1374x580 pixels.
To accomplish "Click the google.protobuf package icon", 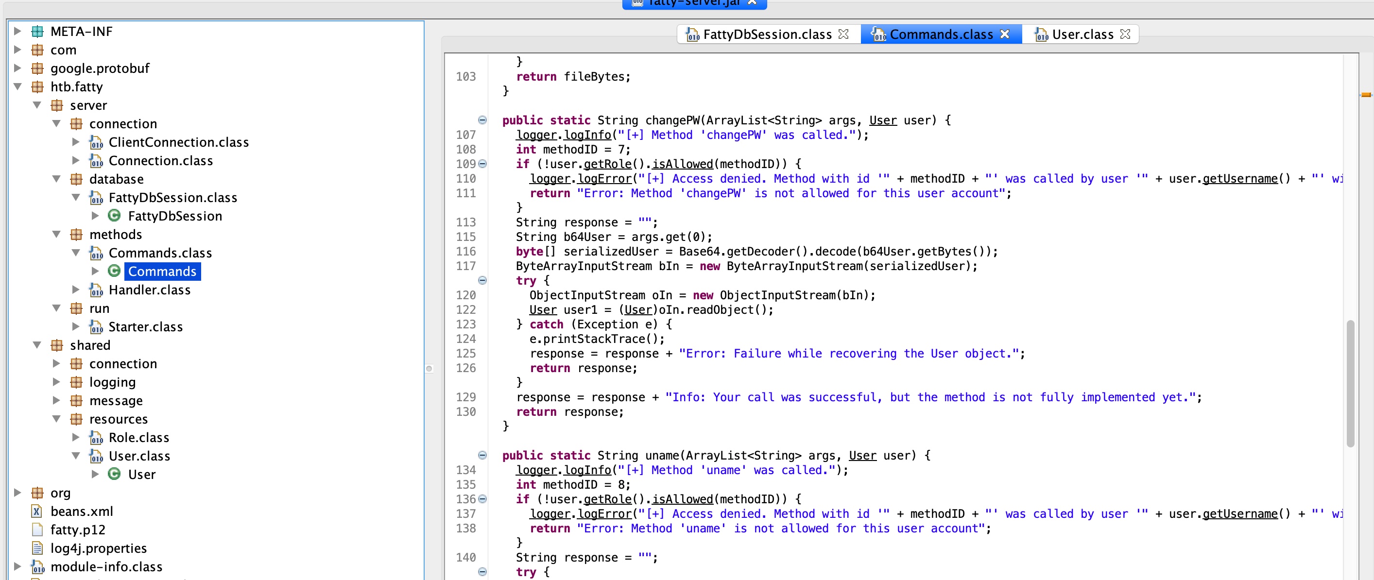I will 37,68.
